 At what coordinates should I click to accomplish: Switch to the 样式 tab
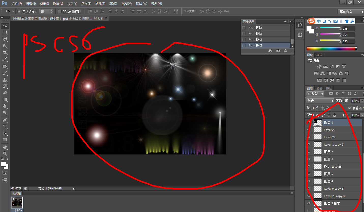pos(319,55)
